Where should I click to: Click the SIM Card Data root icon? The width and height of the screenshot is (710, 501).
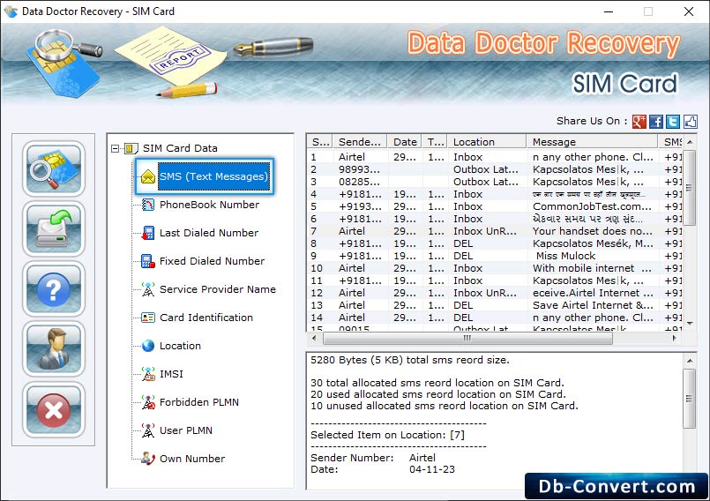[x=131, y=148]
